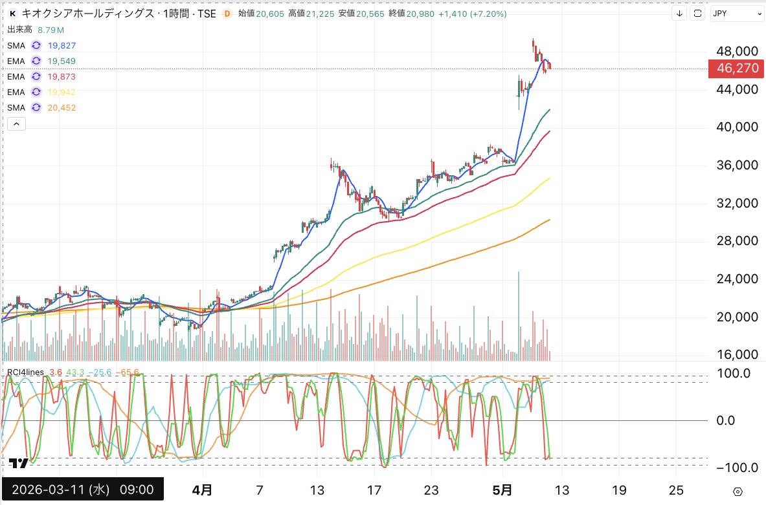Click the green RCI value 43.3
Screen dimensions: 766x505
coord(75,372)
